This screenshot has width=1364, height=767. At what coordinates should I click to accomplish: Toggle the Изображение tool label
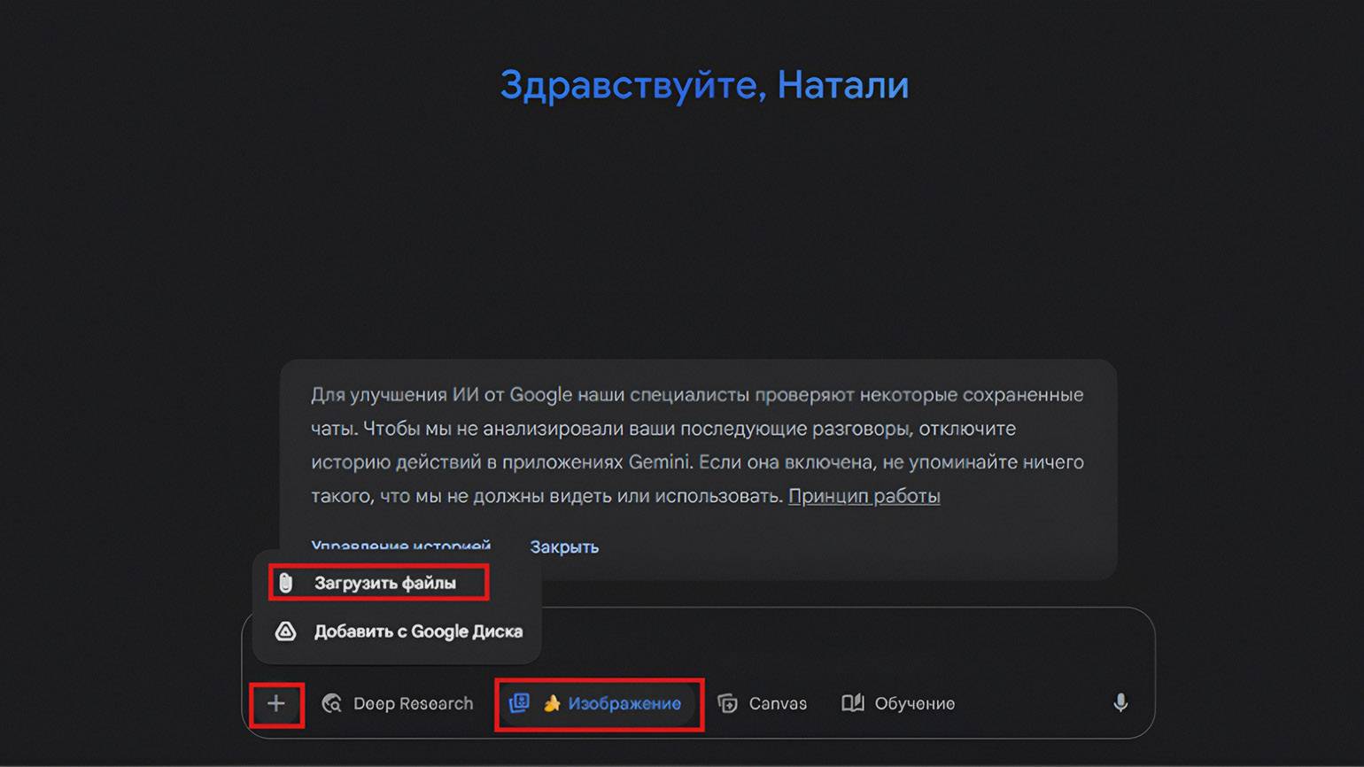[x=624, y=704]
